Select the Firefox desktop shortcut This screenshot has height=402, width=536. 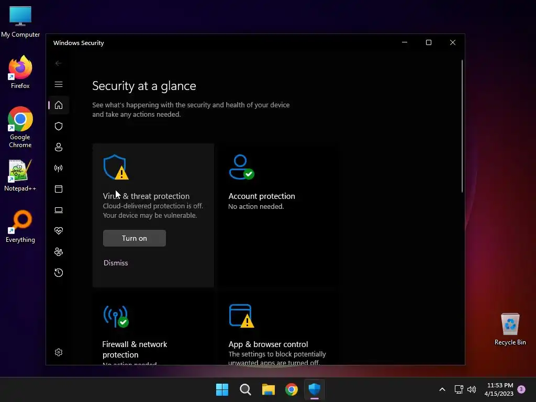click(x=20, y=72)
